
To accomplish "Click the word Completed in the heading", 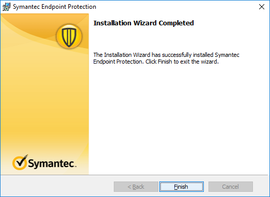I will 176,23.
